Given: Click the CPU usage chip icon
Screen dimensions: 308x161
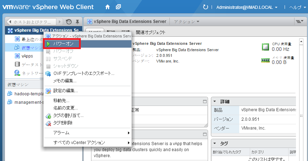Looking at the screenshot, I should (x=265, y=47).
